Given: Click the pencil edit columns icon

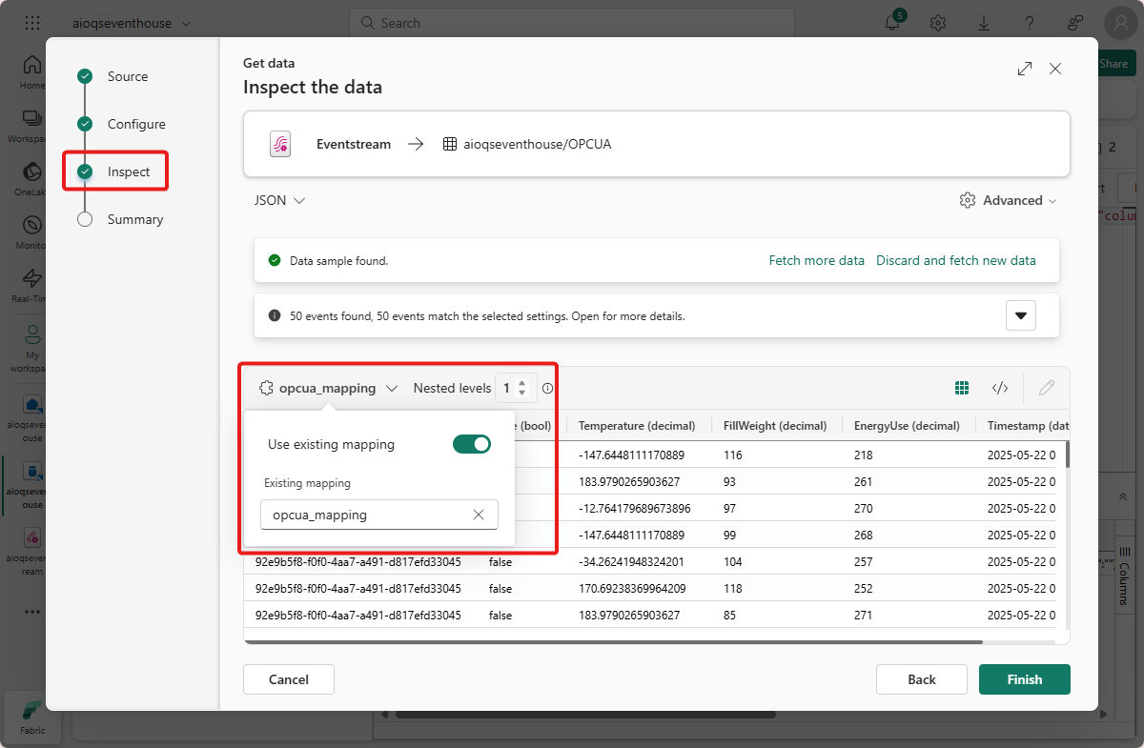Looking at the screenshot, I should point(1047,388).
